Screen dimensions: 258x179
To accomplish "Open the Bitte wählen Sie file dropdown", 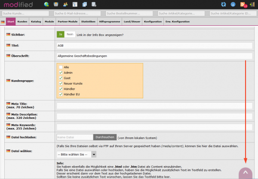I will [x=77, y=155].
